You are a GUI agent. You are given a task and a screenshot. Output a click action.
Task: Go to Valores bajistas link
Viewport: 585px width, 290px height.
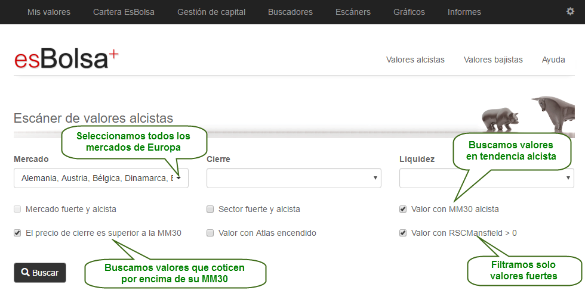pyautogui.click(x=493, y=60)
